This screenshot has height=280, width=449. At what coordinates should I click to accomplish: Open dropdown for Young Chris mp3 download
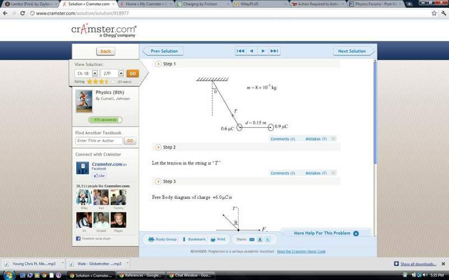point(62,263)
